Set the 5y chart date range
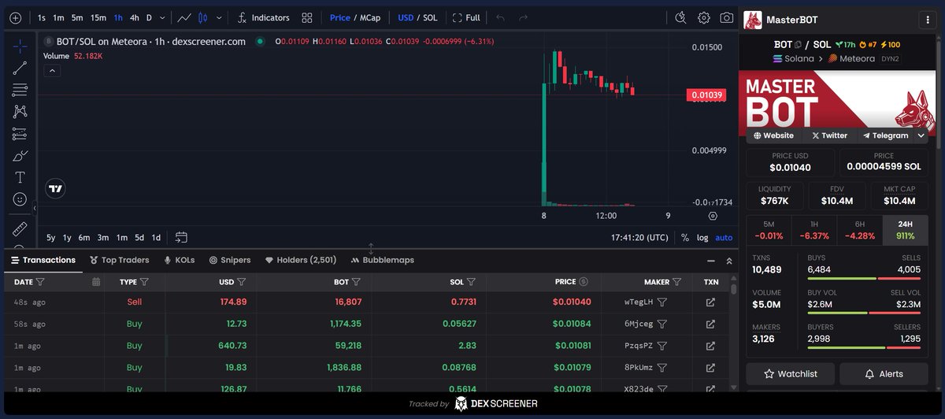The image size is (945, 419). pyautogui.click(x=50, y=237)
